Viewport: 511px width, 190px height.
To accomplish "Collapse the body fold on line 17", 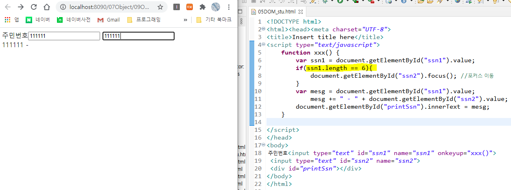I will point(263,145).
